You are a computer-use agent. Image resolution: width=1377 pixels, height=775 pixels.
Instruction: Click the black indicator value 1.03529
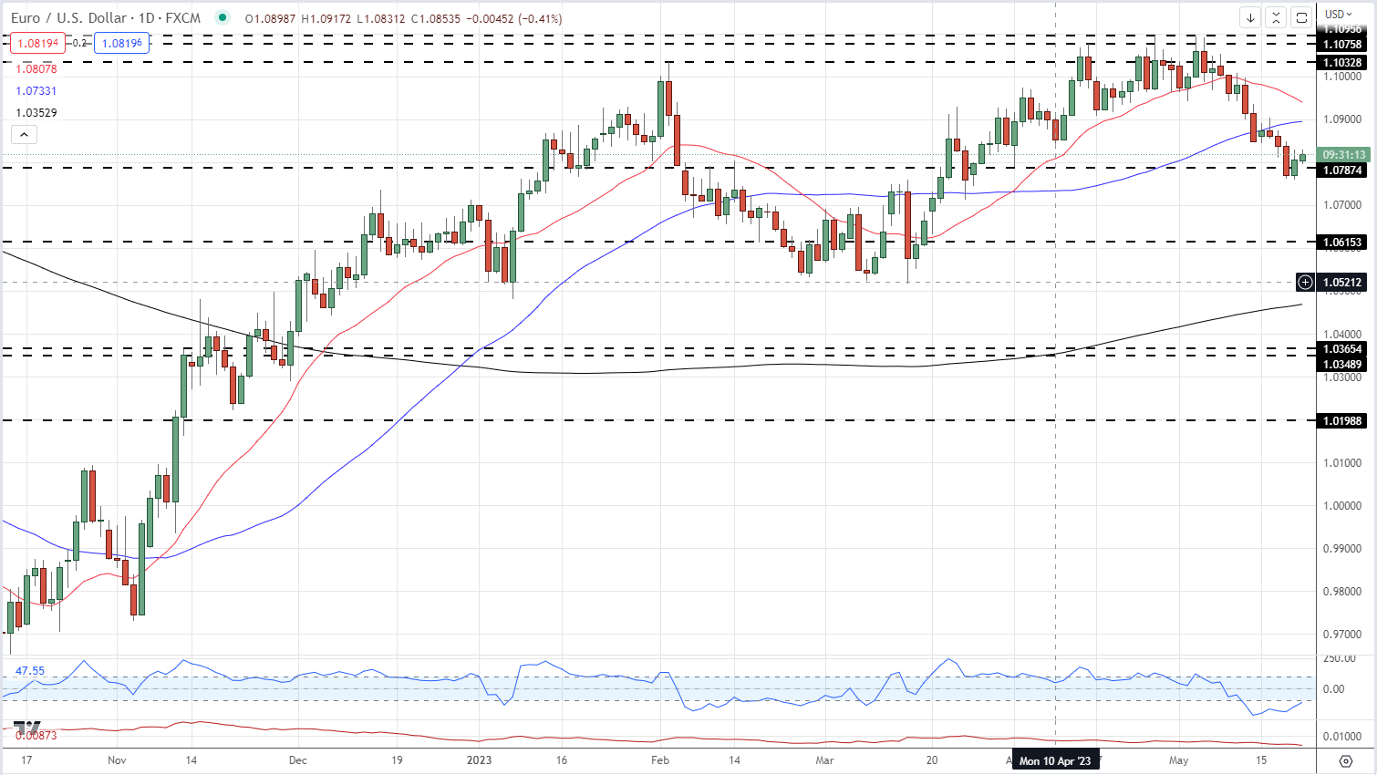click(x=36, y=113)
